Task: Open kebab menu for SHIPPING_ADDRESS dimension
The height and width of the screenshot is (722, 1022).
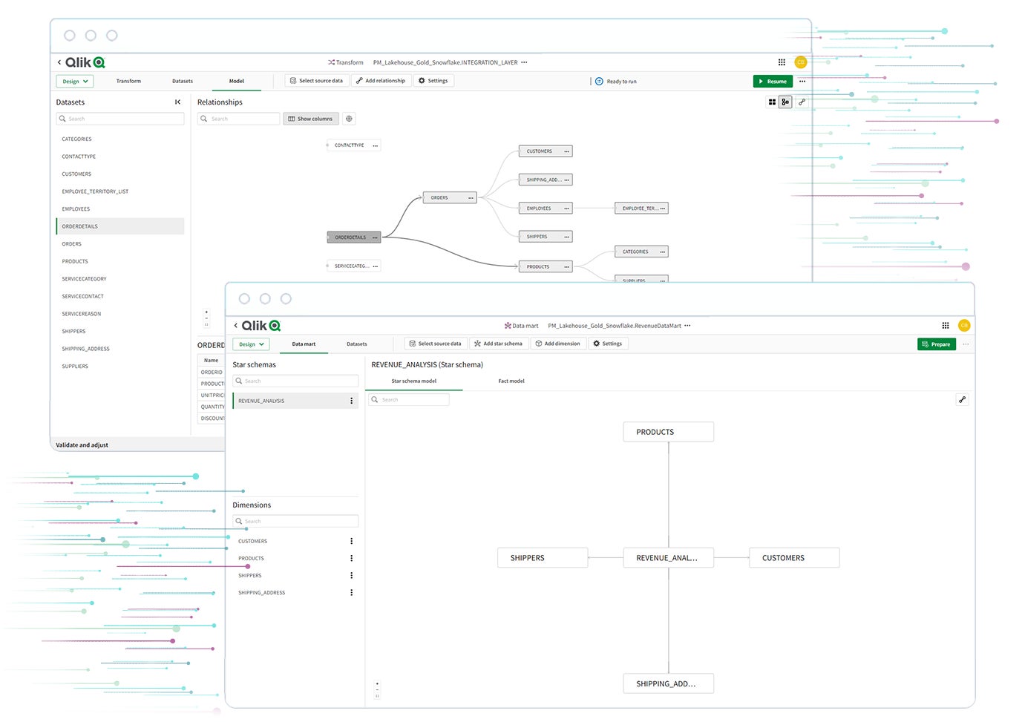Action: click(351, 593)
